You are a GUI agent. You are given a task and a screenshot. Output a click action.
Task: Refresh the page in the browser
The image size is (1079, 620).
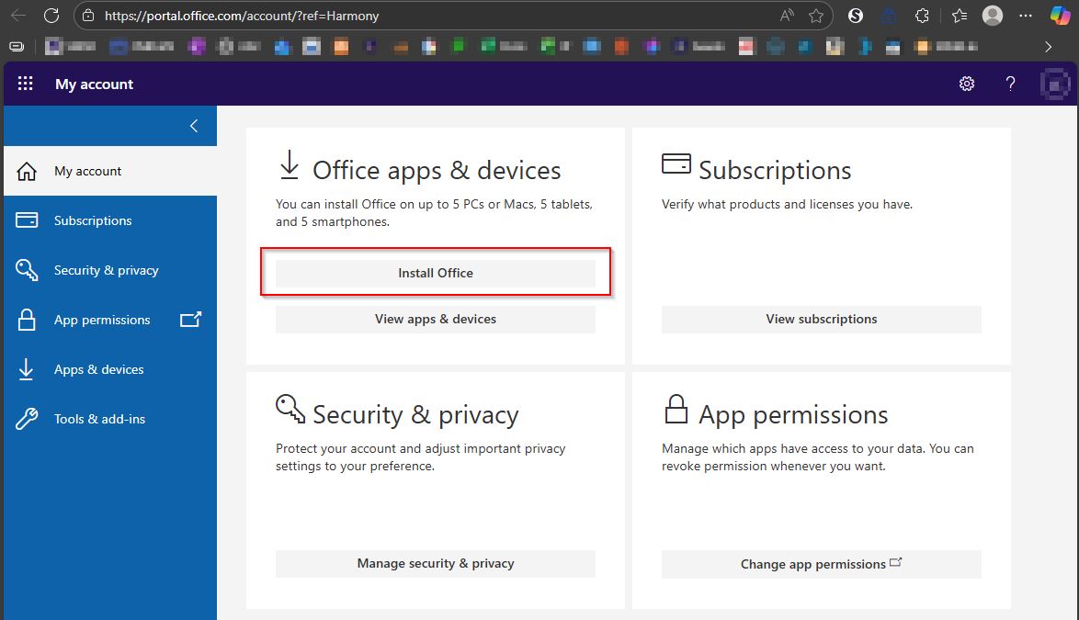(x=51, y=16)
